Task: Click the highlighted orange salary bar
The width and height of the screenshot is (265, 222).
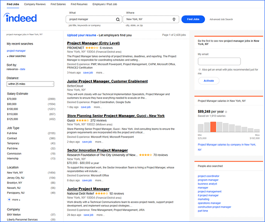Action: pos(213,127)
